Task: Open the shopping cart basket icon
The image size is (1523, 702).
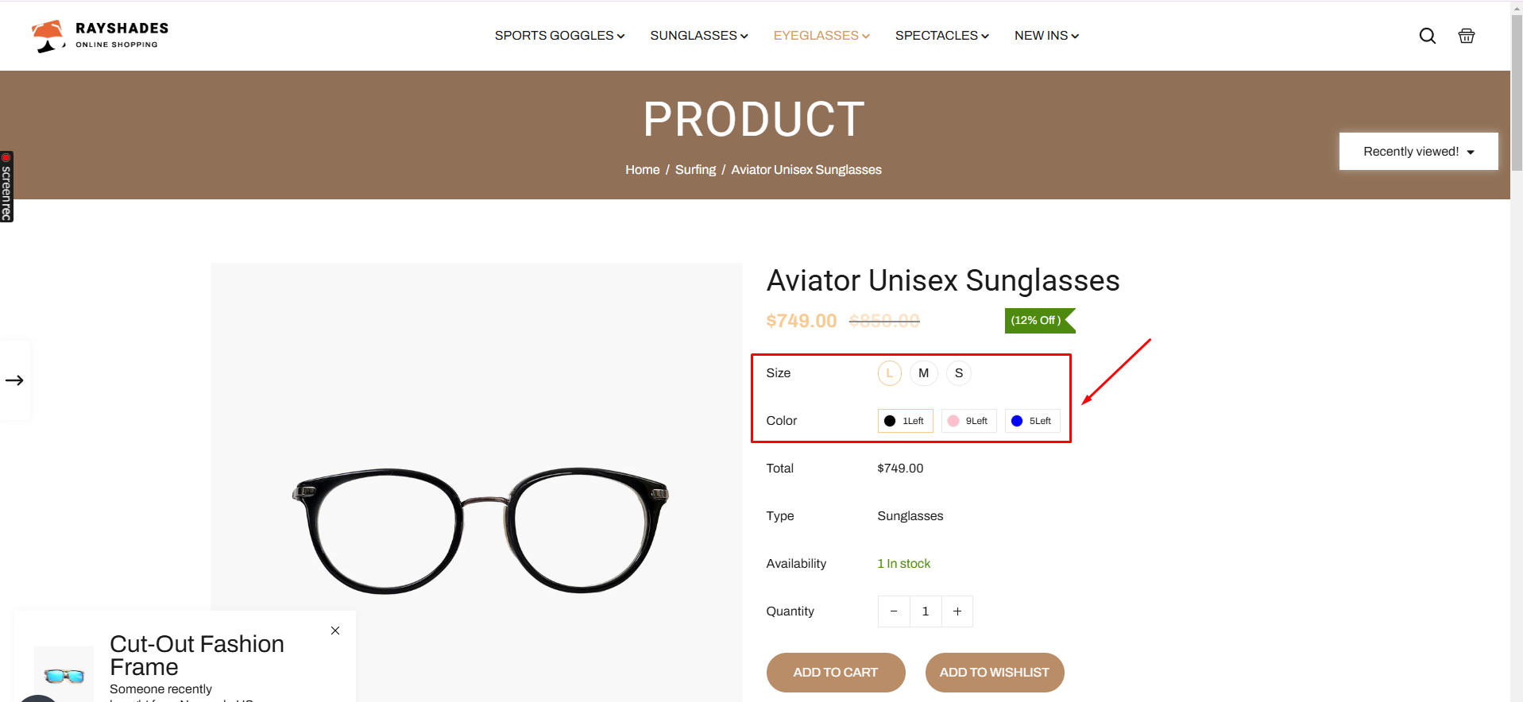Action: 1466,36
